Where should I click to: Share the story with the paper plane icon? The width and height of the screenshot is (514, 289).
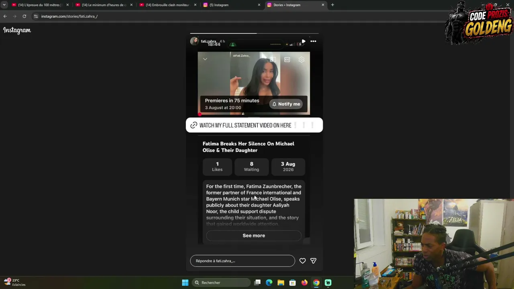click(x=313, y=261)
